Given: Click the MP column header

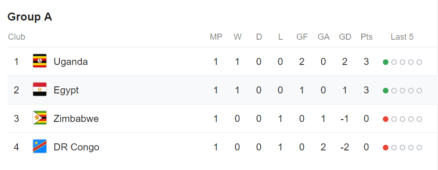Looking at the screenshot, I should (216, 37).
